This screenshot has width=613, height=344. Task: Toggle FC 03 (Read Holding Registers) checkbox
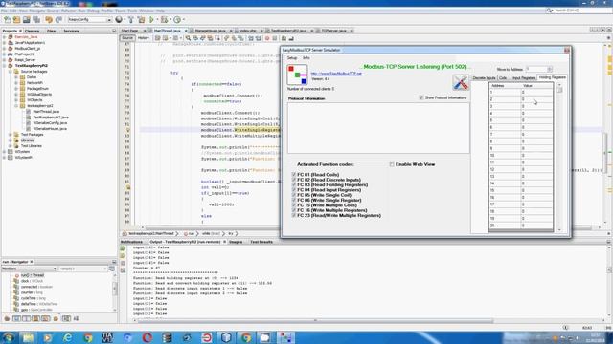[294, 184]
